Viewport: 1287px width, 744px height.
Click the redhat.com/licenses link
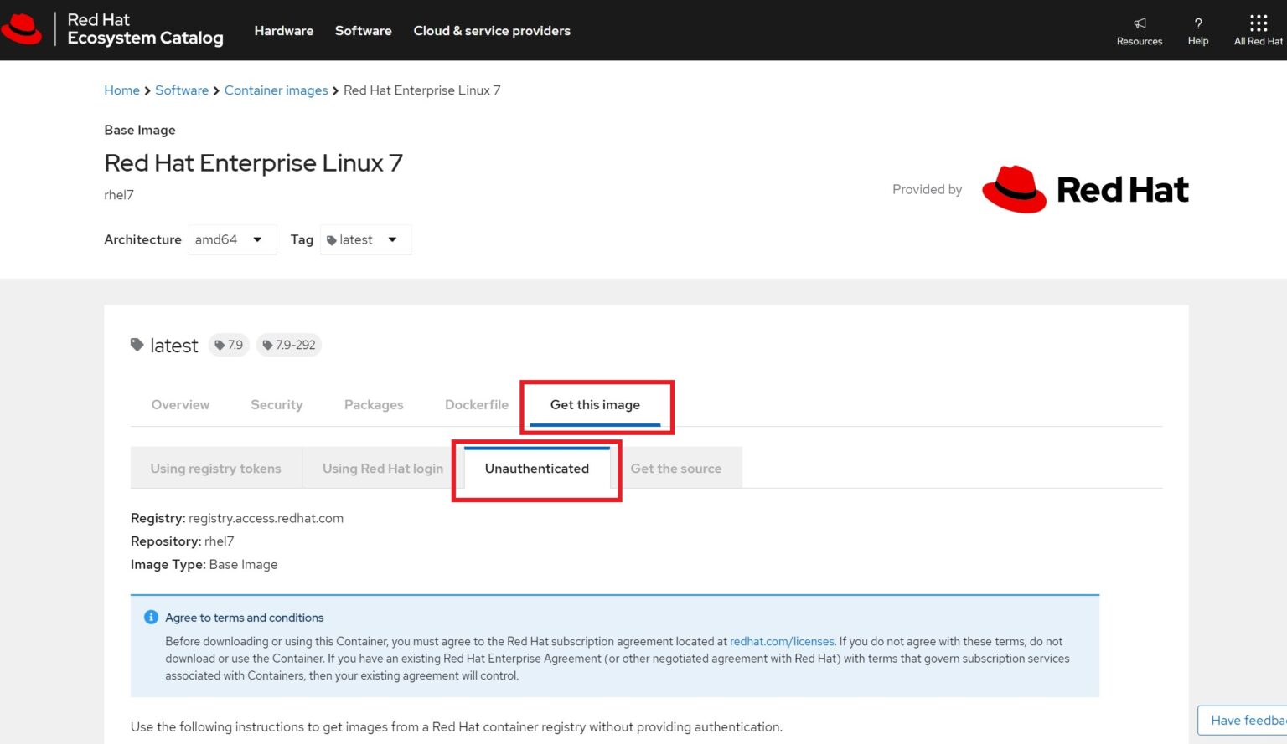[x=782, y=642]
